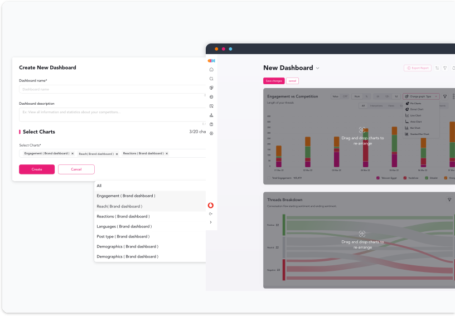Click the filter icon on Engagement vs Competition card
Viewport: 455px width, 316px height.
point(445,96)
